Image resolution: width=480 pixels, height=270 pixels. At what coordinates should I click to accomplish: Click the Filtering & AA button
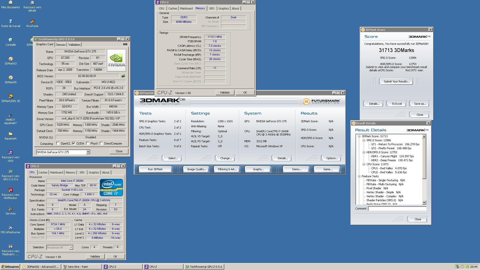click(227, 169)
